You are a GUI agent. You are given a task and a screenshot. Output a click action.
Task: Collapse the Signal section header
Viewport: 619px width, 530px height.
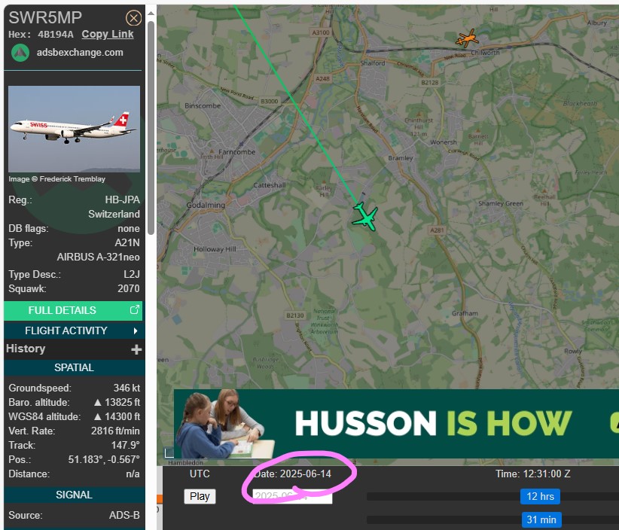[75, 495]
